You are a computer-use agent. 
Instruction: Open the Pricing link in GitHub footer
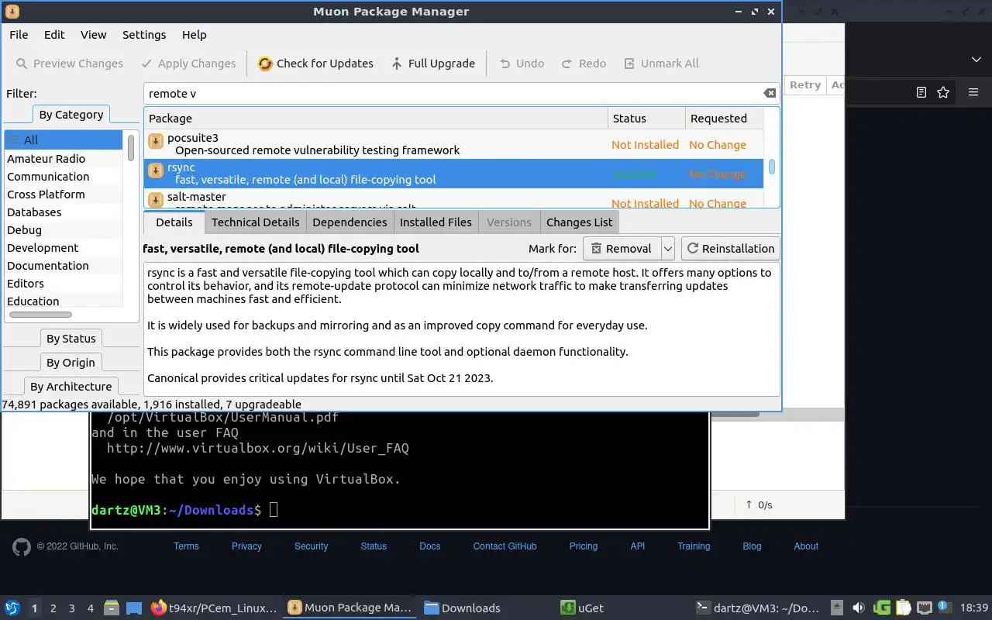tap(584, 546)
